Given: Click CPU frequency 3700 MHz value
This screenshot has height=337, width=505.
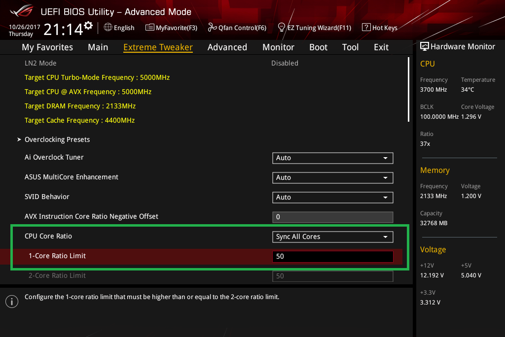Looking at the screenshot, I should pos(433,90).
